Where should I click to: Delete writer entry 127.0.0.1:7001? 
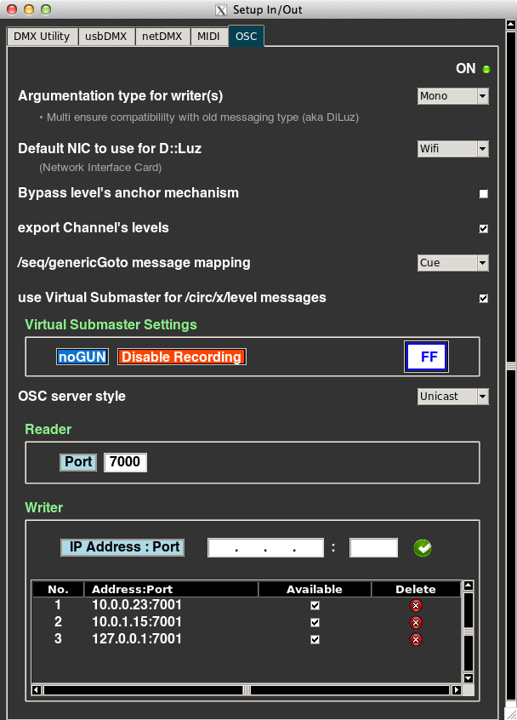[x=416, y=639]
